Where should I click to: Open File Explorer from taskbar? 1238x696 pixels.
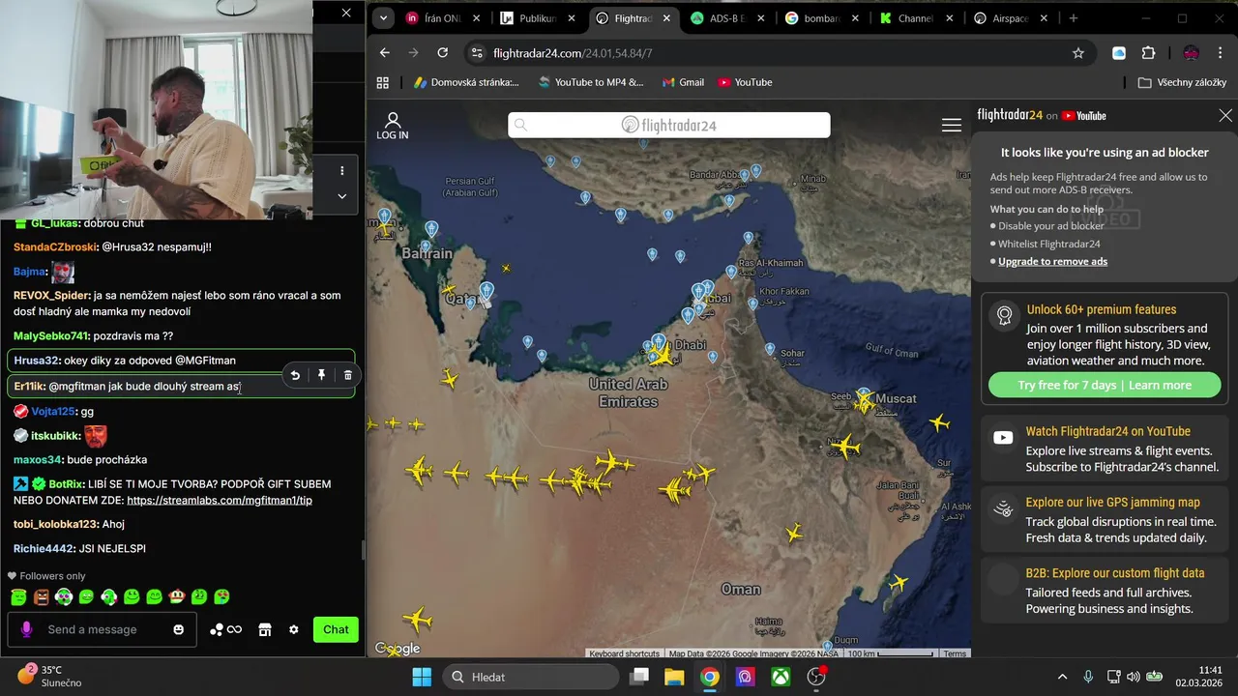click(x=674, y=677)
